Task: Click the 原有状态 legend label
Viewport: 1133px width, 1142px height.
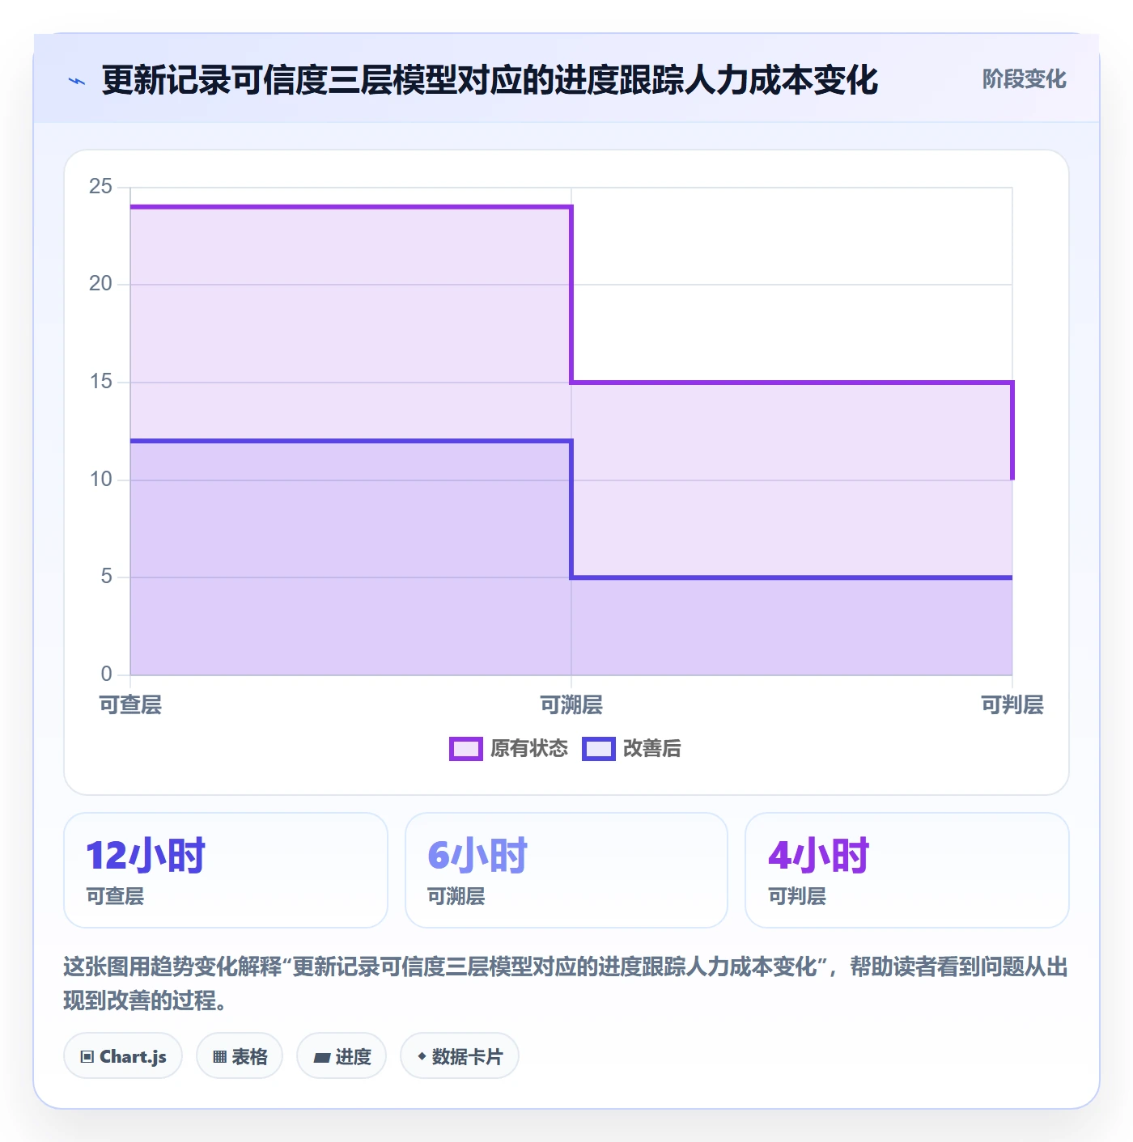Action: pos(529,749)
